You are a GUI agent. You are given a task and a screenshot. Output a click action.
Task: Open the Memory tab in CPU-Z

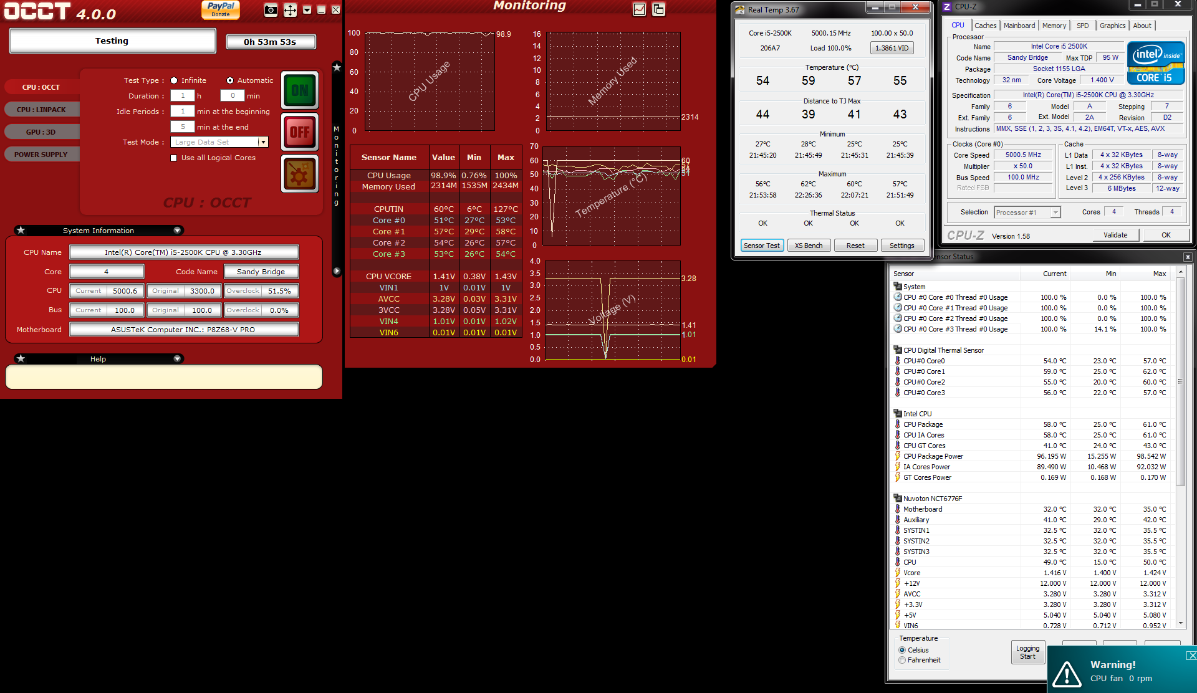coord(1054,26)
